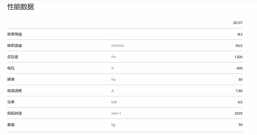Screen dimensions: 257x135
Task: Click the 效率等级 row label
Action: 14,34
